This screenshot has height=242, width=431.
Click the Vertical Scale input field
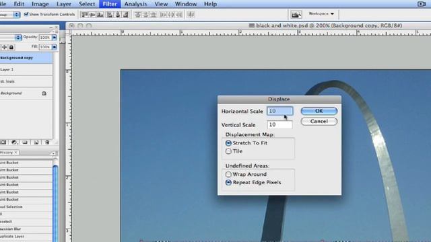coord(280,124)
